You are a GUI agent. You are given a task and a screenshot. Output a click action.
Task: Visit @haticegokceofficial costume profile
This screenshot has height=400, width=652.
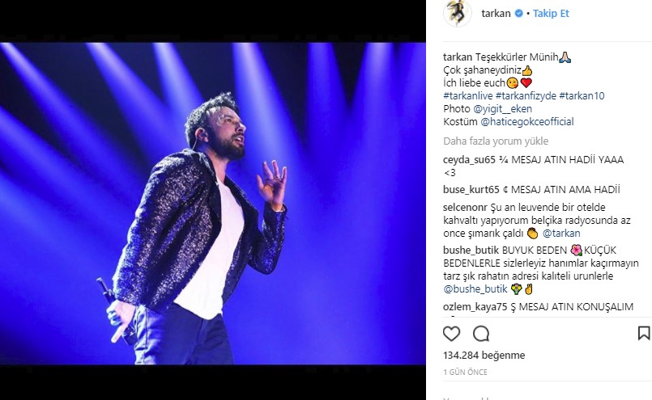(x=527, y=121)
